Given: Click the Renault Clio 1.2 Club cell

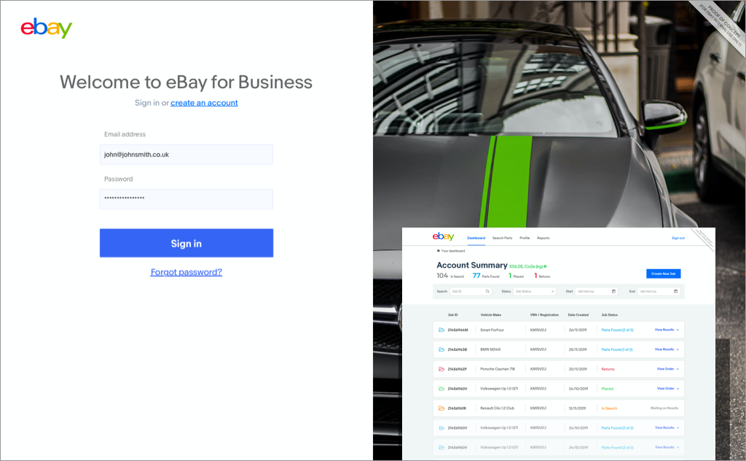Looking at the screenshot, I should (497, 408).
